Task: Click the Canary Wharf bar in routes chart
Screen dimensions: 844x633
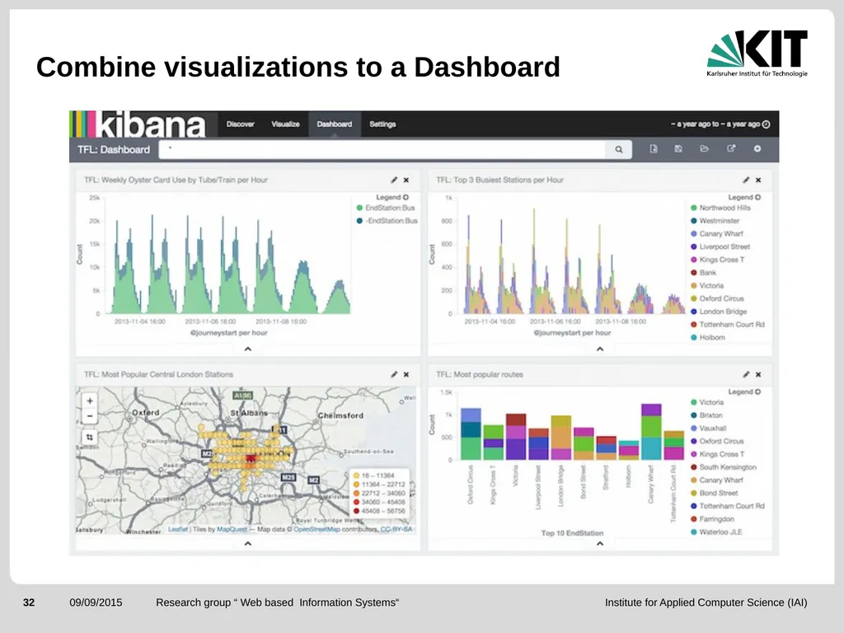Action: point(651,432)
